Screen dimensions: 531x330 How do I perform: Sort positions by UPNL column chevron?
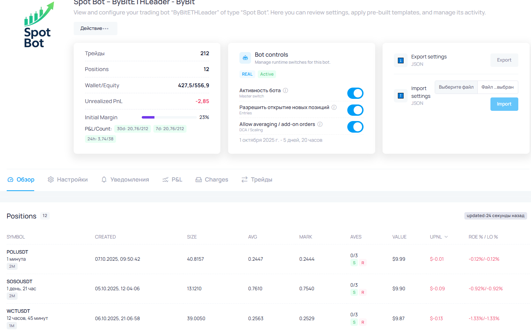446,237
